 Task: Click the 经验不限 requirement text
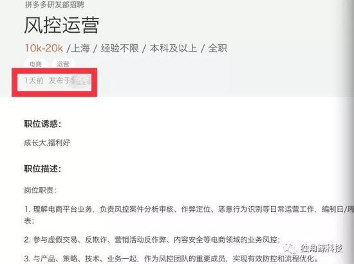[x=120, y=48]
